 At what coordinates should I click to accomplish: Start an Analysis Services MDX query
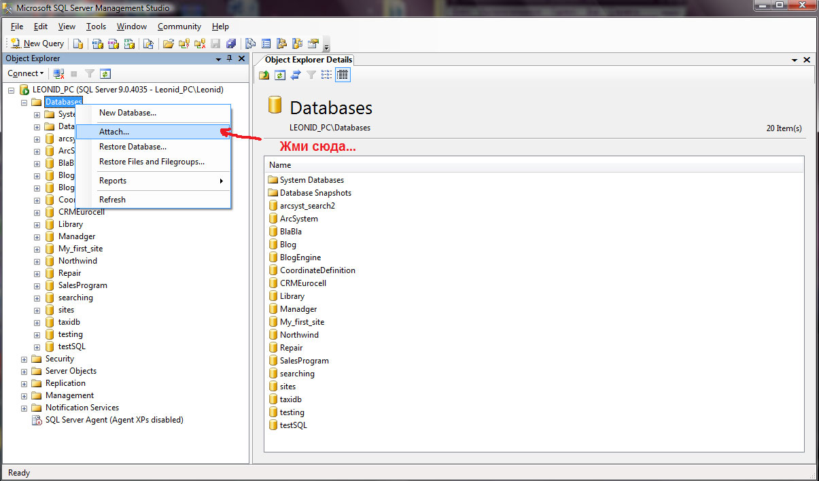point(98,43)
